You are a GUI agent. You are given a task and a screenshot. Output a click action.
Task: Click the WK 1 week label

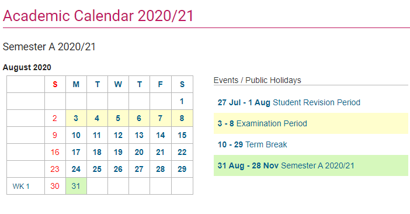coord(21,187)
